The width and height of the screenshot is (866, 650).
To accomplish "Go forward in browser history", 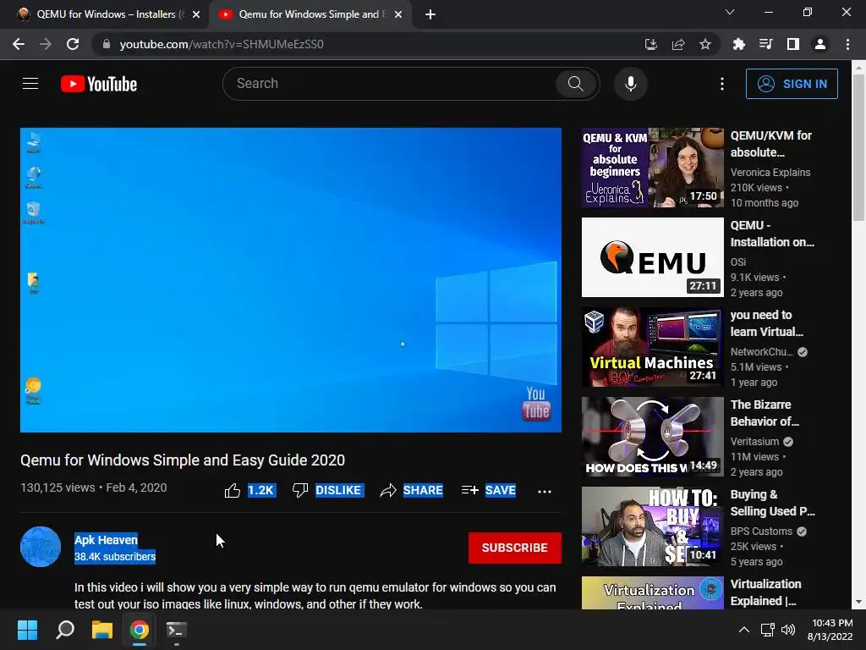I will coord(46,44).
